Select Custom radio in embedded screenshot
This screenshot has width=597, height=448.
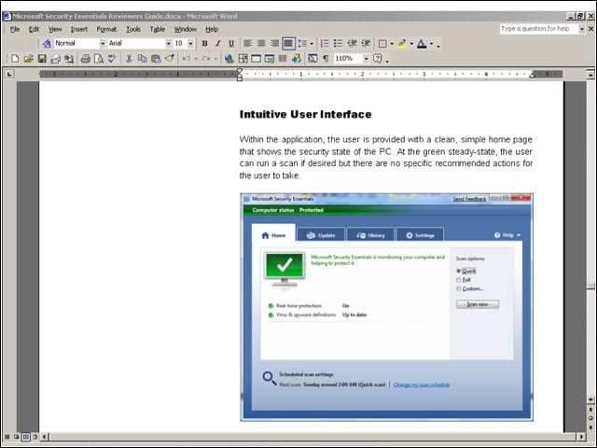point(459,288)
